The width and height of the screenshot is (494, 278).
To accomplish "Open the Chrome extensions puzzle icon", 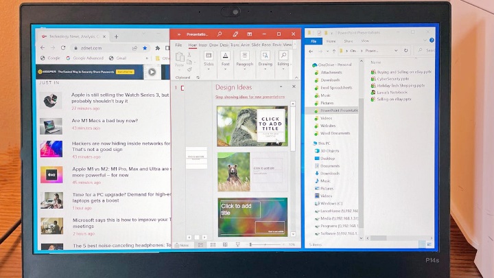I will click(x=157, y=48).
